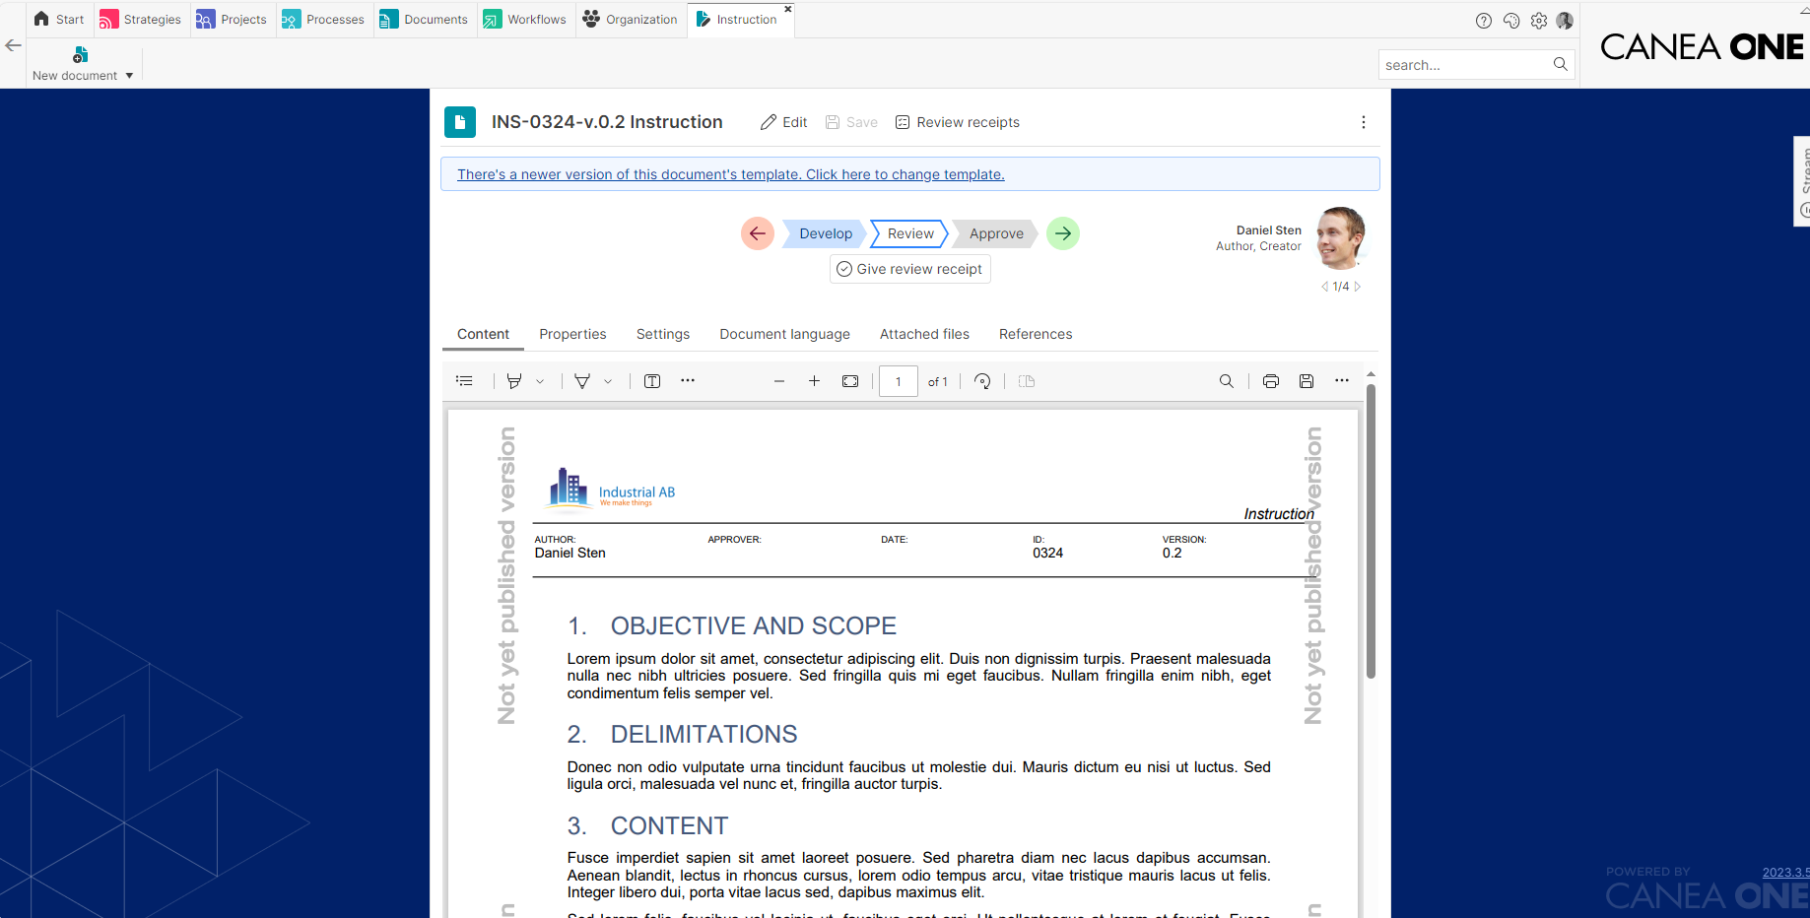Open the Attached files tab
The width and height of the screenshot is (1810, 918).
pos(924,334)
